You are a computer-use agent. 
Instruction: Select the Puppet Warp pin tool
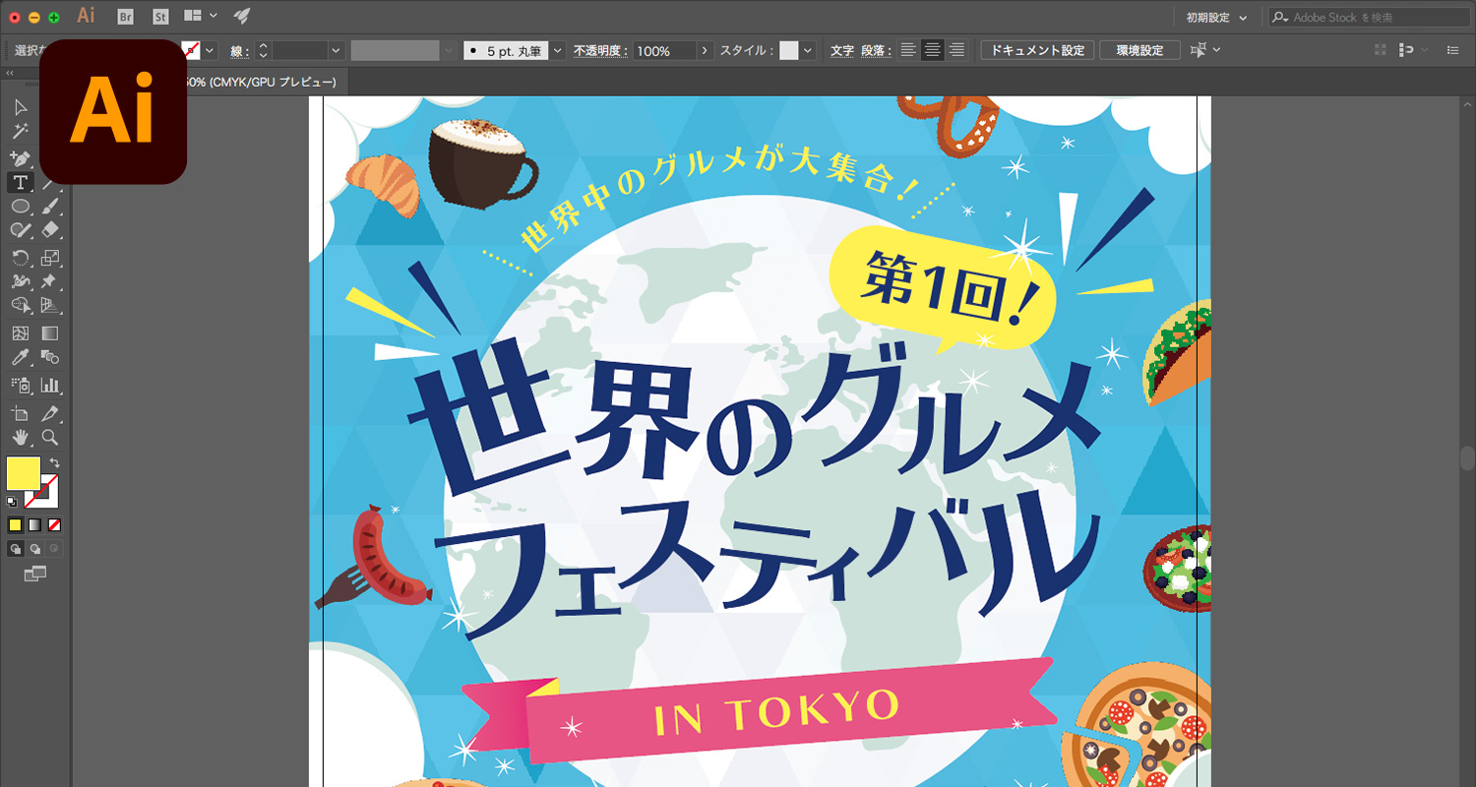pos(51,282)
